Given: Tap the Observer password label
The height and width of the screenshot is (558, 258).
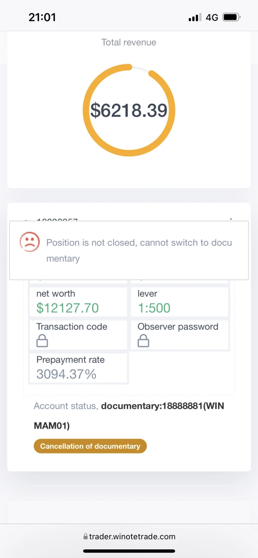Looking at the screenshot, I should click(x=178, y=327).
